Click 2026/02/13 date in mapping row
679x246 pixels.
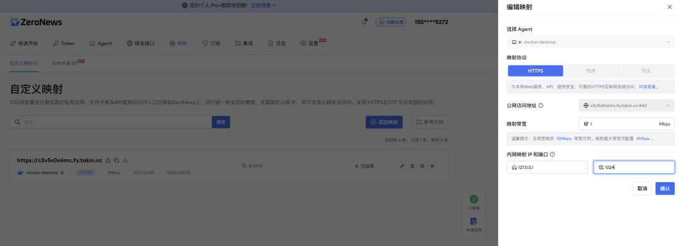[x=179, y=173]
